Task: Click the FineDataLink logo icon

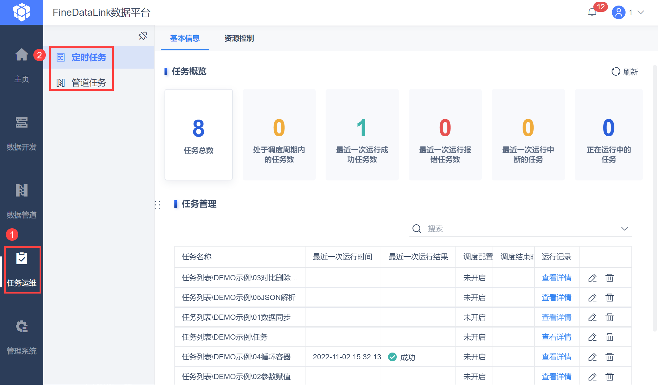Action: click(x=22, y=12)
